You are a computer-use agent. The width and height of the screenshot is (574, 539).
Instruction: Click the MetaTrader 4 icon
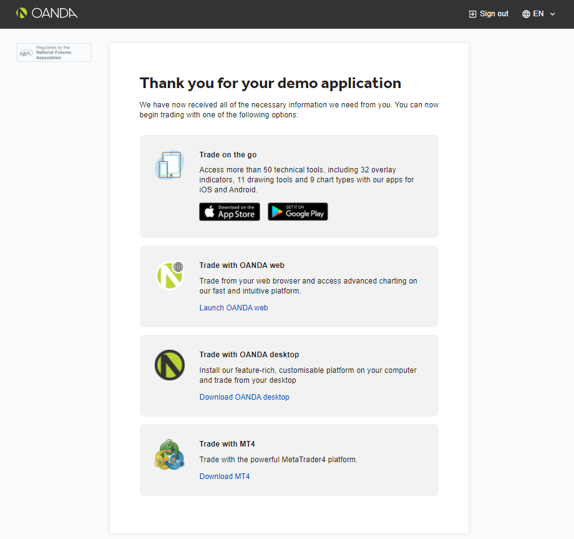point(170,454)
